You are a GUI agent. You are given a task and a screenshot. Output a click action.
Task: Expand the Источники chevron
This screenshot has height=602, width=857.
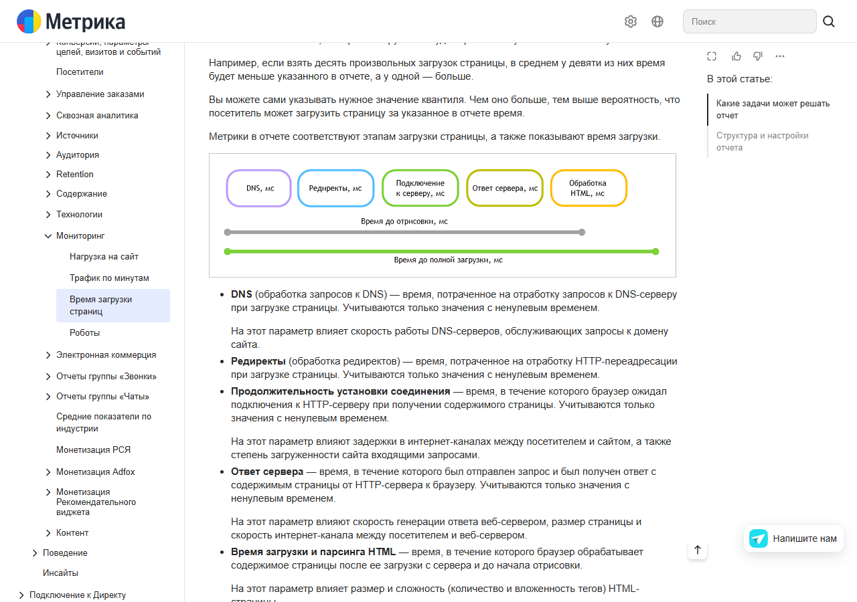pos(48,136)
